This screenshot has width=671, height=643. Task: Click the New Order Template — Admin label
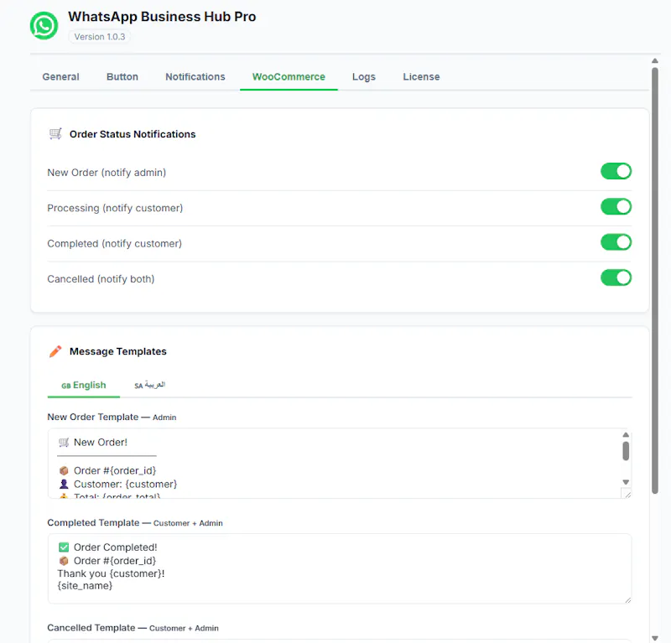click(x=112, y=417)
